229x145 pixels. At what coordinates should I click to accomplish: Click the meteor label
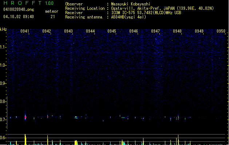pos(52,11)
